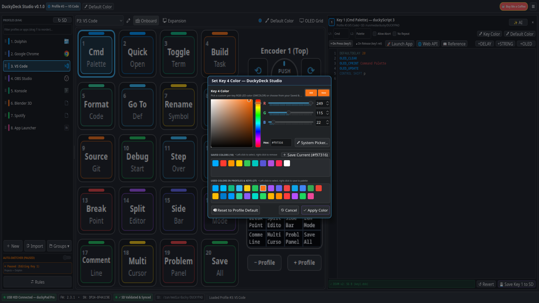
Task: Click the Google Chrome profile icon
Action: pyautogui.click(x=67, y=54)
